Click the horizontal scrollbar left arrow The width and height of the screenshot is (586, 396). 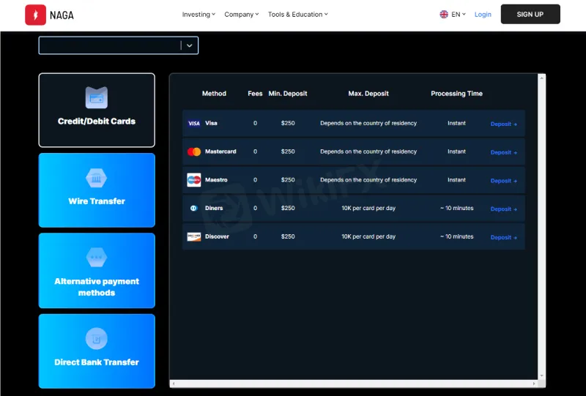[174, 384]
